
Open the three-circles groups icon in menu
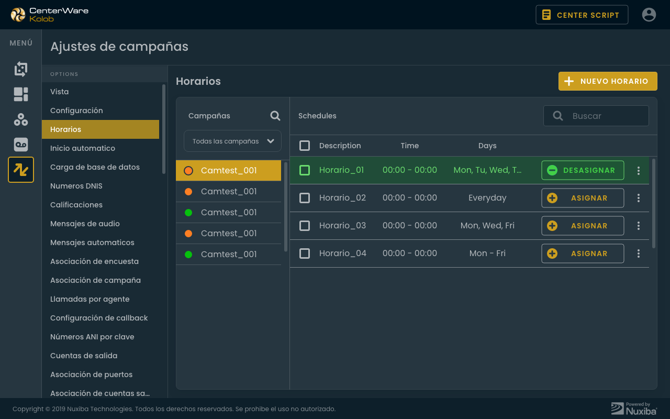point(21,119)
